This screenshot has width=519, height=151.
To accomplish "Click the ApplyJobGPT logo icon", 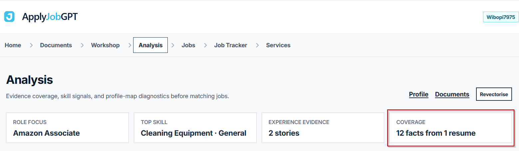I will (9, 17).
